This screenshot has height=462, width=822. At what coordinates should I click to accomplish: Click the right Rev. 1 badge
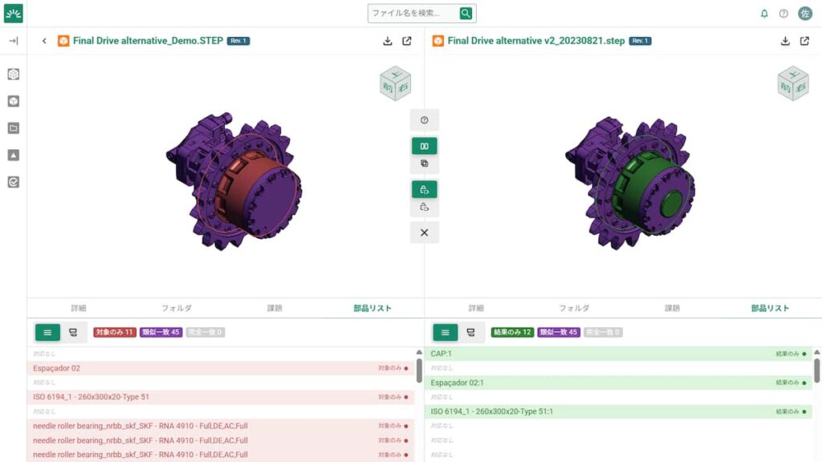tap(640, 41)
